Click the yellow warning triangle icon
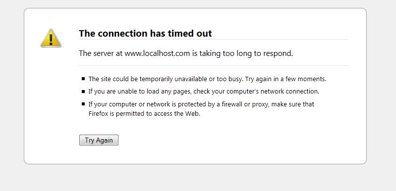Image resolution: width=396 pixels, height=191 pixels. click(x=51, y=38)
